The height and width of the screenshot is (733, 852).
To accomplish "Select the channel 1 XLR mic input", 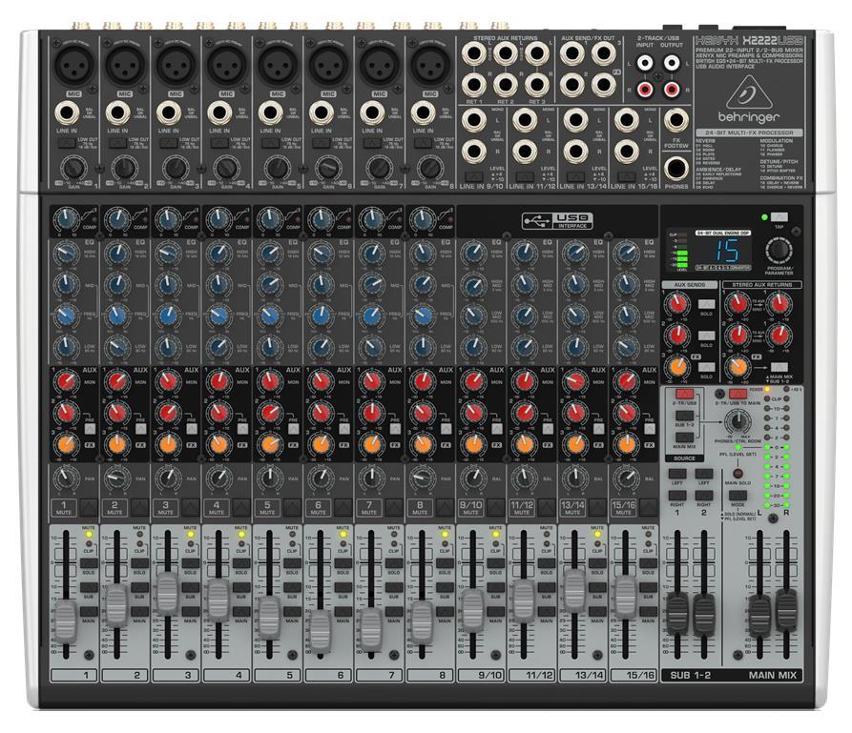I will [73, 64].
